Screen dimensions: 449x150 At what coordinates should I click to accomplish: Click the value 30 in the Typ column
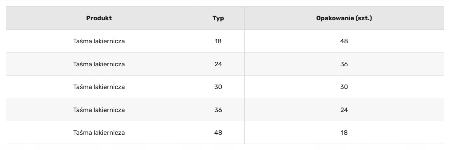218,87
